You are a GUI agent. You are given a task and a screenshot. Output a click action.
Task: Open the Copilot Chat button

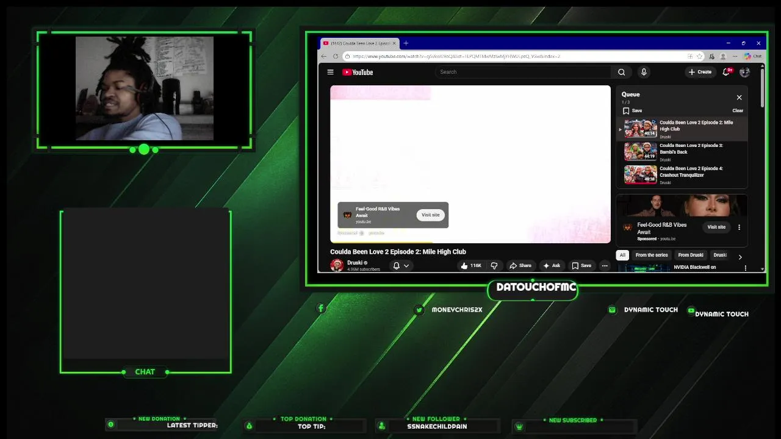pos(753,56)
